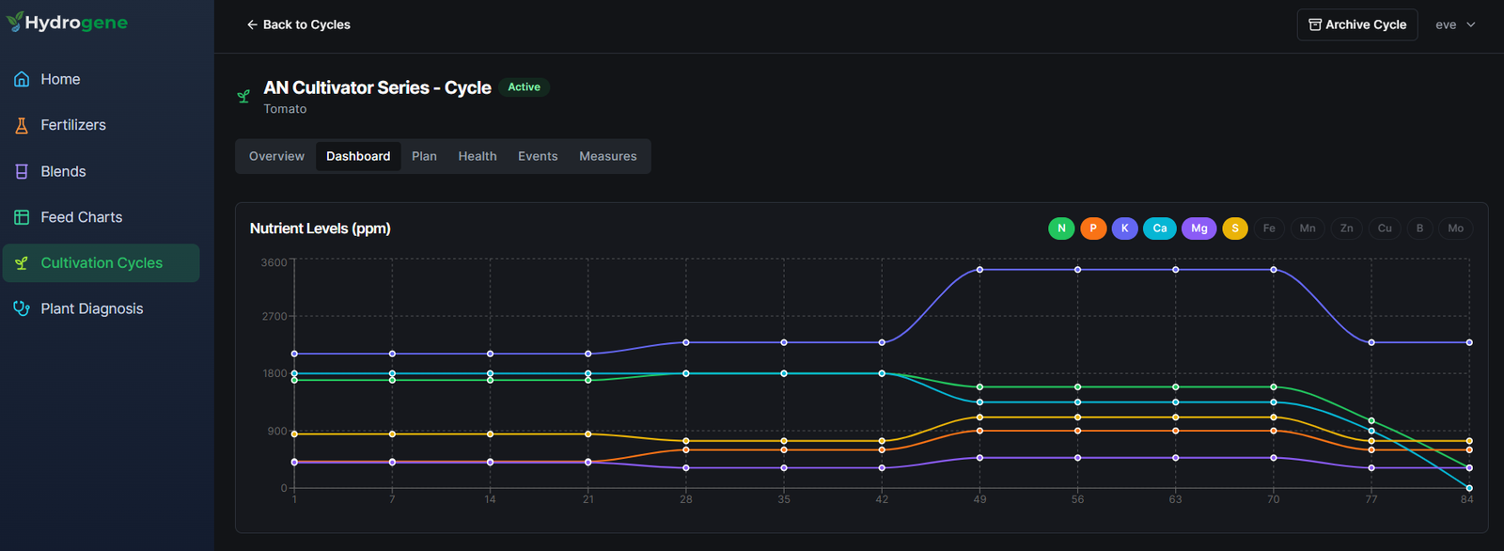The width and height of the screenshot is (1504, 551).
Task: Enable the B nutrient series
Action: pyautogui.click(x=1419, y=228)
